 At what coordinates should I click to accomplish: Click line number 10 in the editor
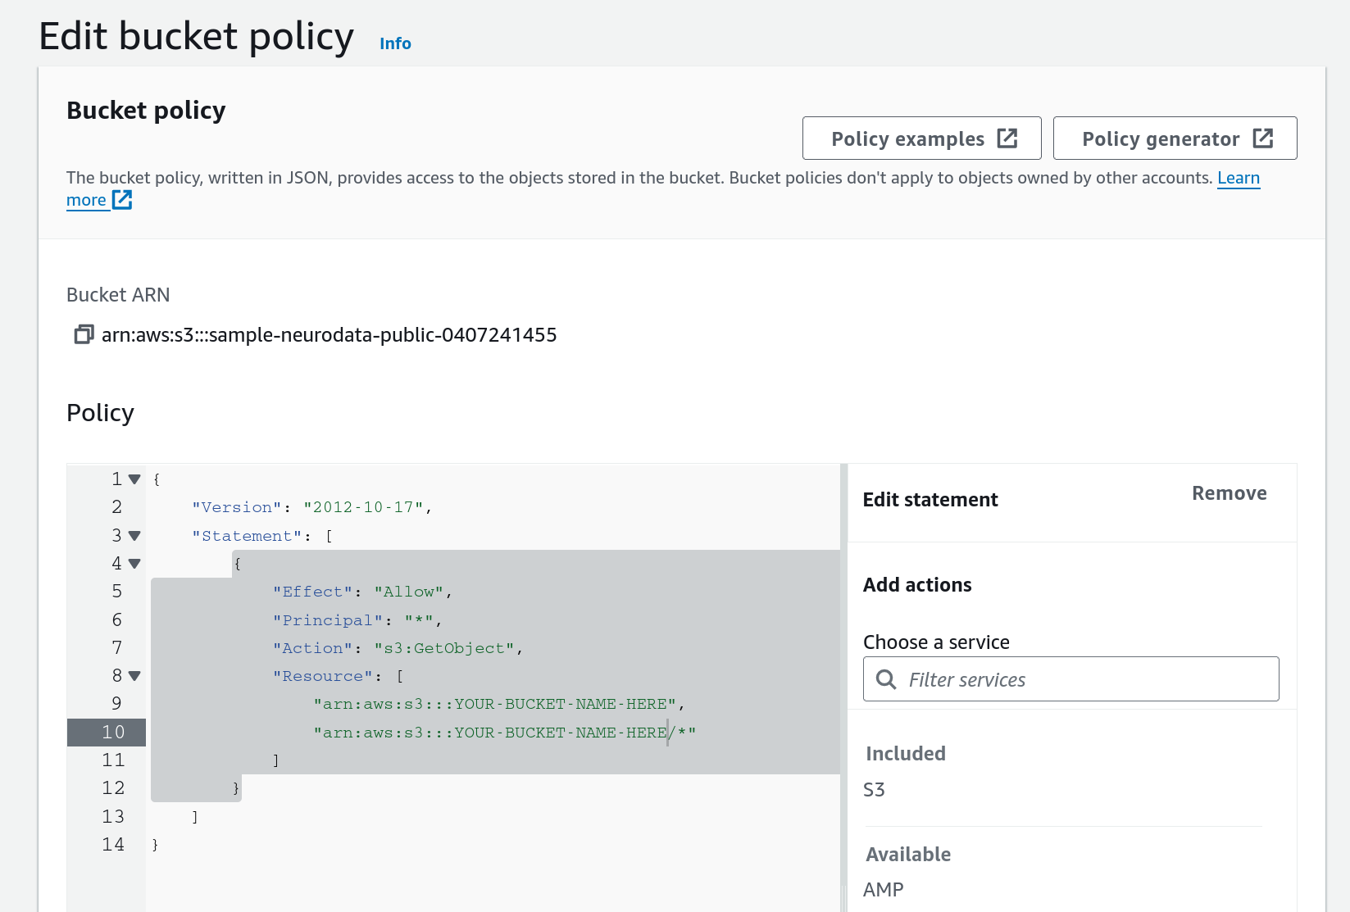pos(115,732)
